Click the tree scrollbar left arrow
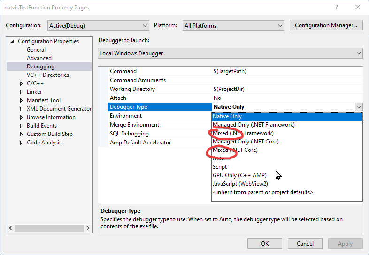The image size is (369, 255). coord(10,228)
